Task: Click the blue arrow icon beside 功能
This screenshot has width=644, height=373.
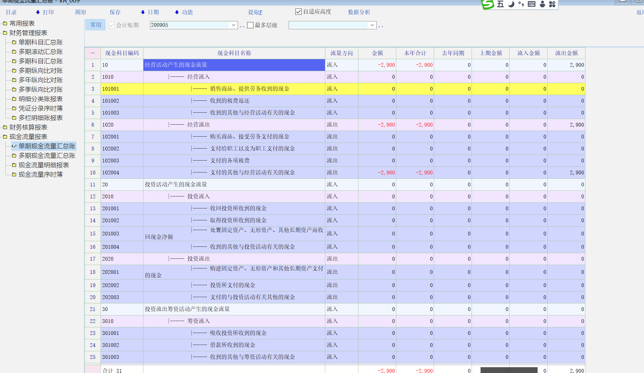Action: pos(177,12)
